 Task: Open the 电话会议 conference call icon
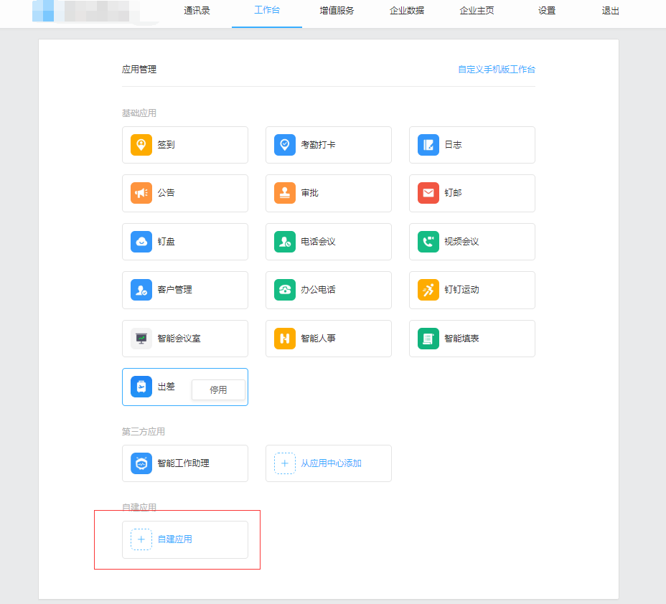tap(285, 242)
